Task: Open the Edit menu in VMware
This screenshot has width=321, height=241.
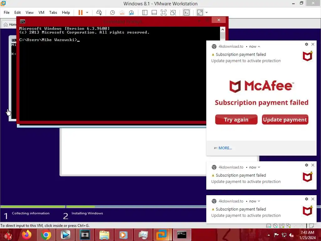Action: (18, 13)
